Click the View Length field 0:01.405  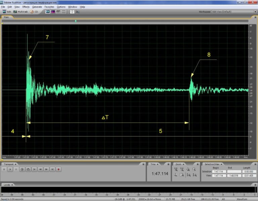click(x=249, y=176)
